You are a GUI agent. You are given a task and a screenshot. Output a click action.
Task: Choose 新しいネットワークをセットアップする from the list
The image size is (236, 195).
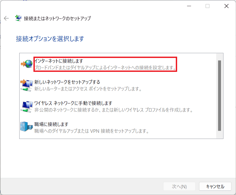(x=67, y=82)
